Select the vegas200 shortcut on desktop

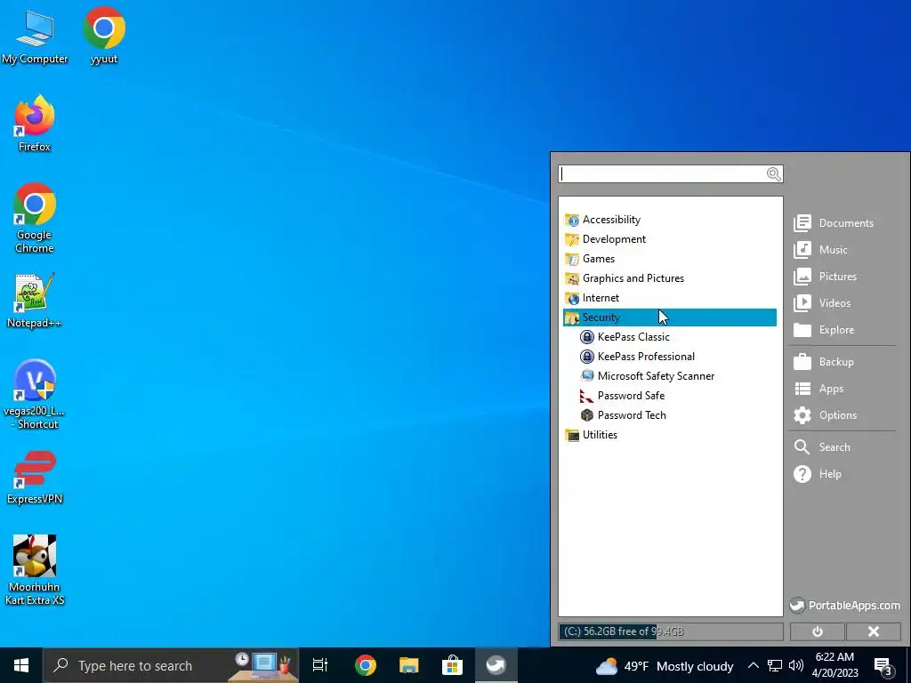(35, 395)
